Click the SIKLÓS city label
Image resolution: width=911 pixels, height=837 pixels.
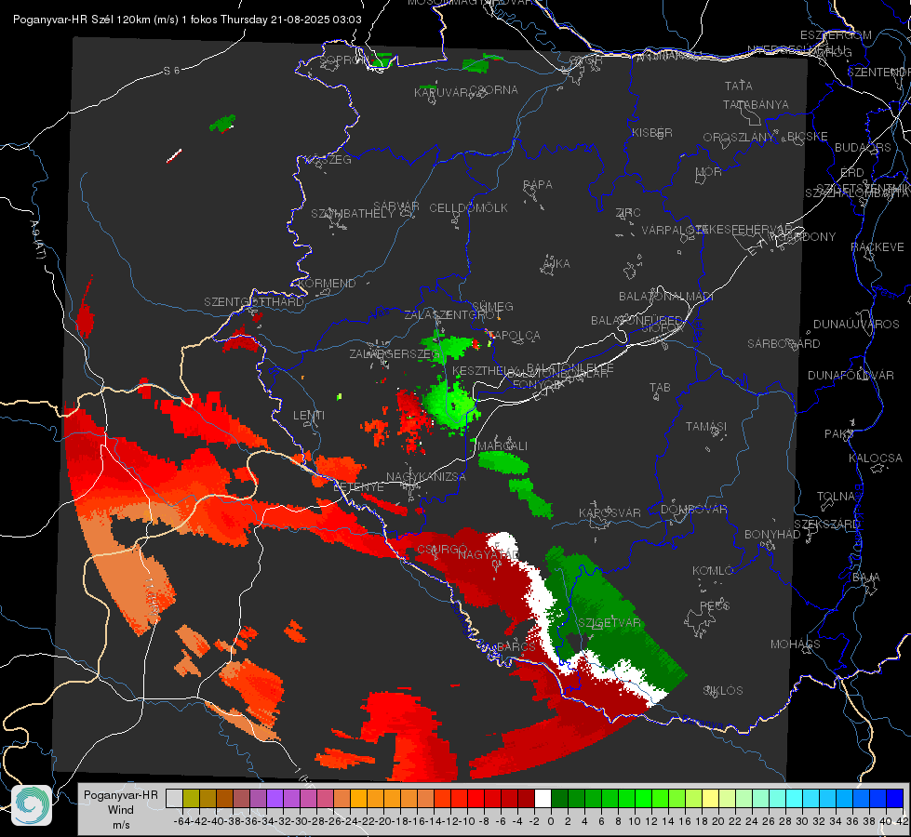tap(723, 691)
